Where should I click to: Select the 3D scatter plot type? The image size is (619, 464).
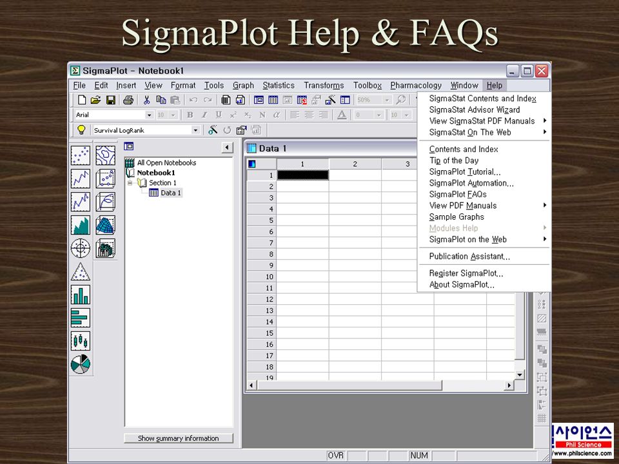105,179
